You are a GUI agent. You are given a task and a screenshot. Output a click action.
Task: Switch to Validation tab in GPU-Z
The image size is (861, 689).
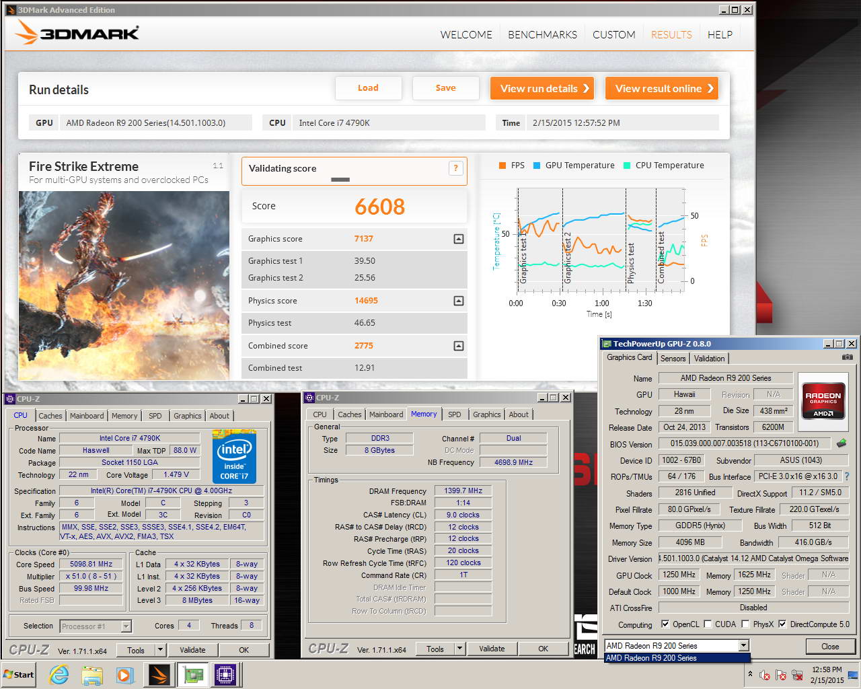coord(710,359)
